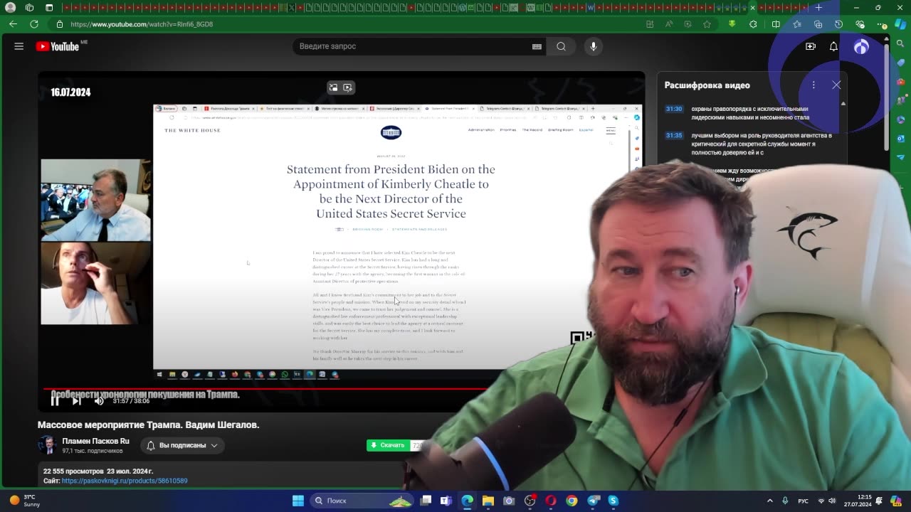
Task: Show hidden system tray icons chevron
Action: click(770, 501)
